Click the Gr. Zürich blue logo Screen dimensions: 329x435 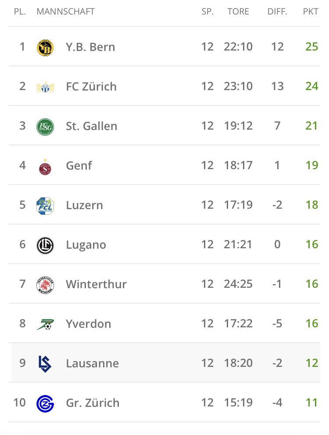click(x=45, y=403)
